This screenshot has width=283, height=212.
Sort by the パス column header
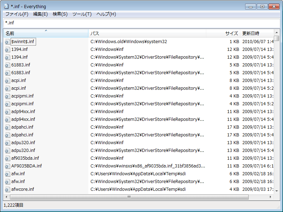tap(147, 33)
